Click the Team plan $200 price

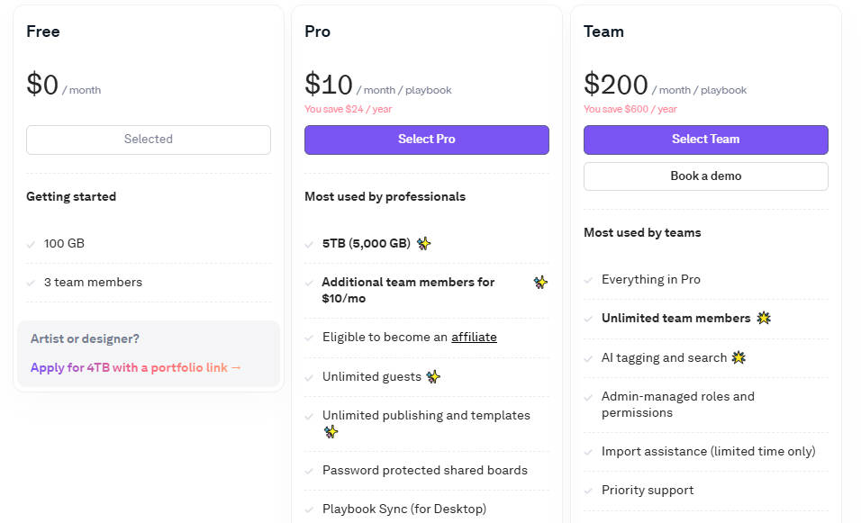pyautogui.click(x=615, y=85)
